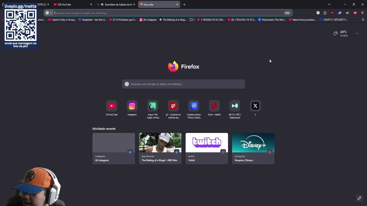This screenshot has height=206, width=367.
Task: Mute audio on Guardiões da Galáxia tab
Action: (x=102, y=5)
